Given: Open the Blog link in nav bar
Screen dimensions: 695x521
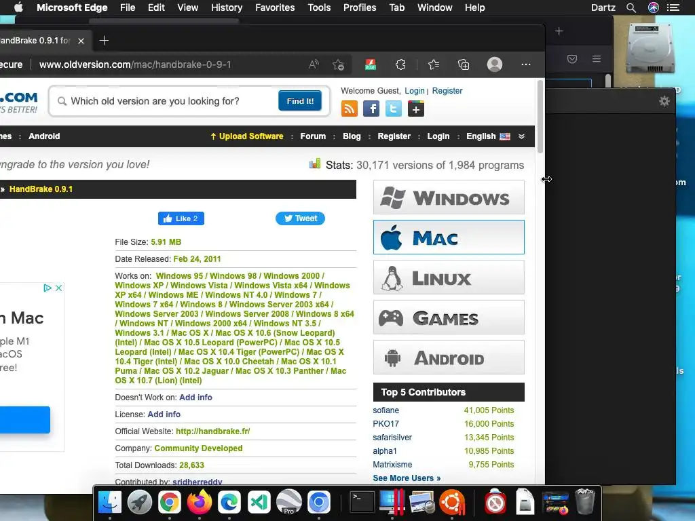Looking at the screenshot, I should [x=352, y=136].
